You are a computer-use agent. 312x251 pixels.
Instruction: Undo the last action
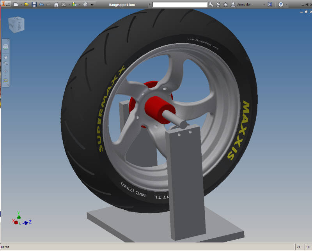tap(41, 4)
